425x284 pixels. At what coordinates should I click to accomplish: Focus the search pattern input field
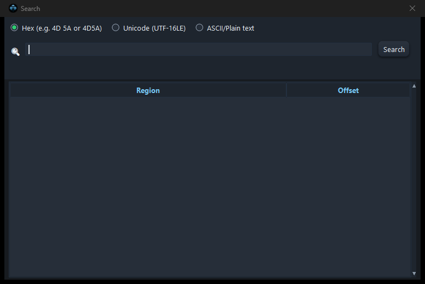pyautogui.click(x=198, y=49)
